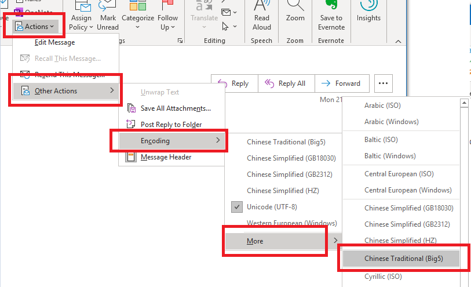Click the envelope Related icon in Editing
Image resolution: width=471 pixels, height=287 pixels.
[226, 12]
